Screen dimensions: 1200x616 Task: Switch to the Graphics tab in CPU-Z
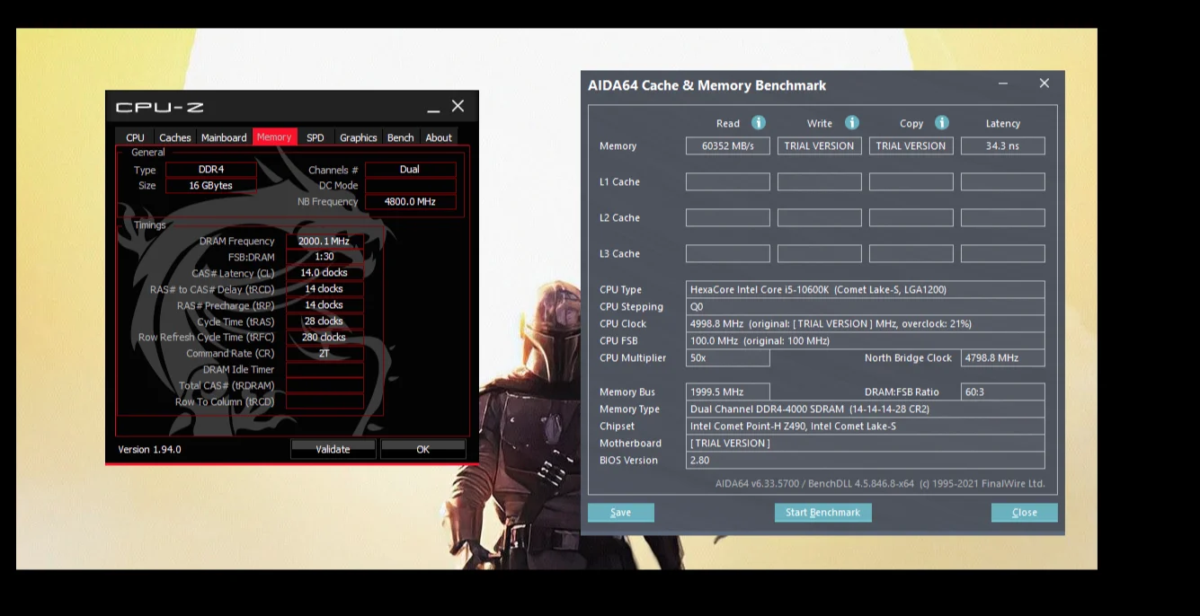358,137
